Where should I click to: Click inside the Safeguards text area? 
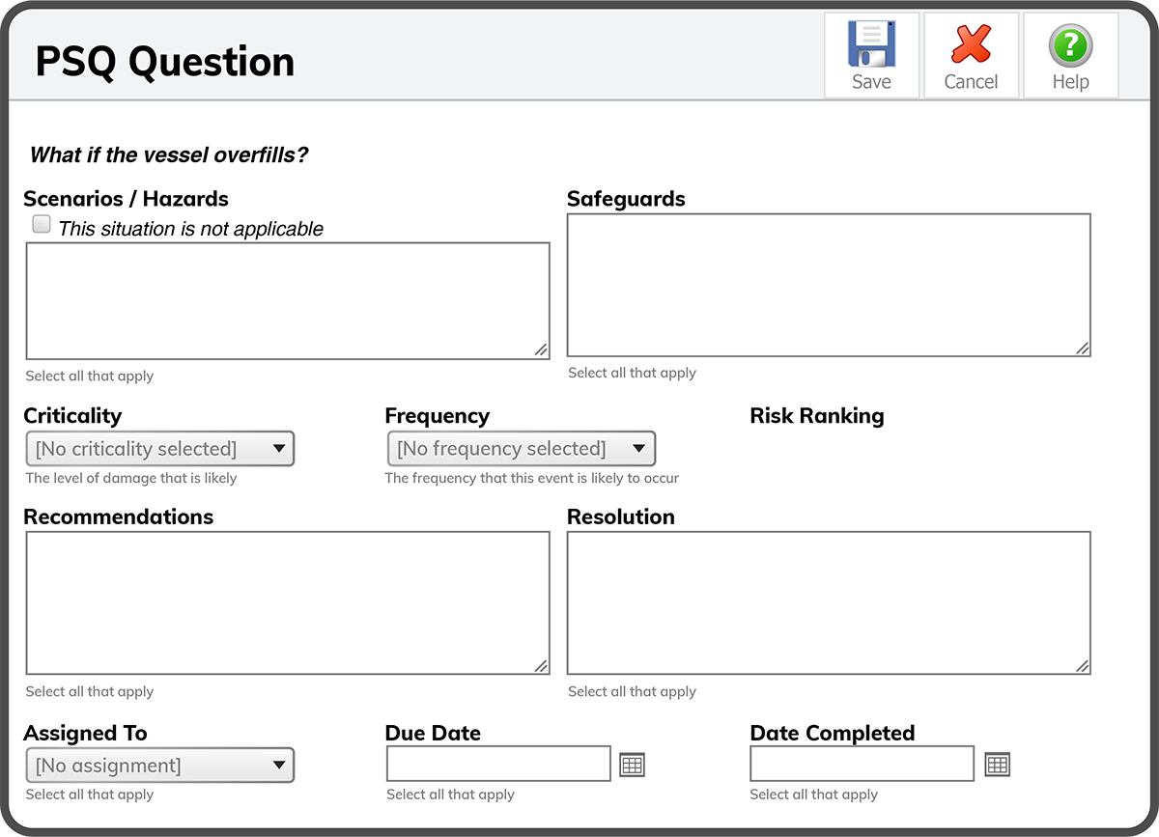click(828, 285)
